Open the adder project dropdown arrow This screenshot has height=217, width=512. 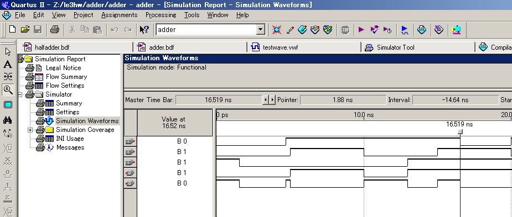pos(260,30)
